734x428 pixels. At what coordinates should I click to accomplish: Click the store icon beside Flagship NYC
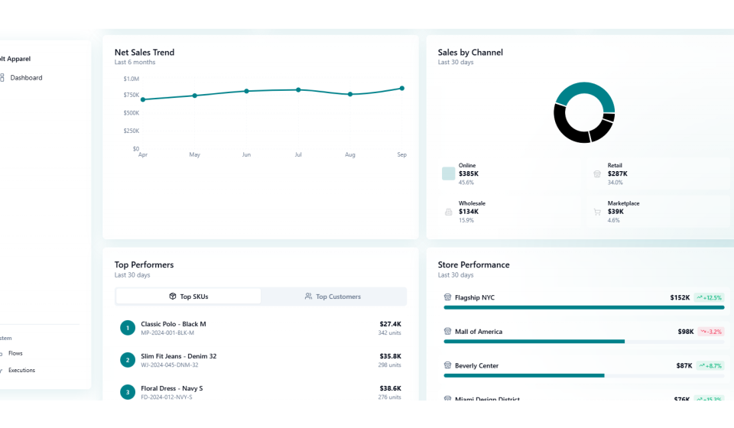coord(448,297)
